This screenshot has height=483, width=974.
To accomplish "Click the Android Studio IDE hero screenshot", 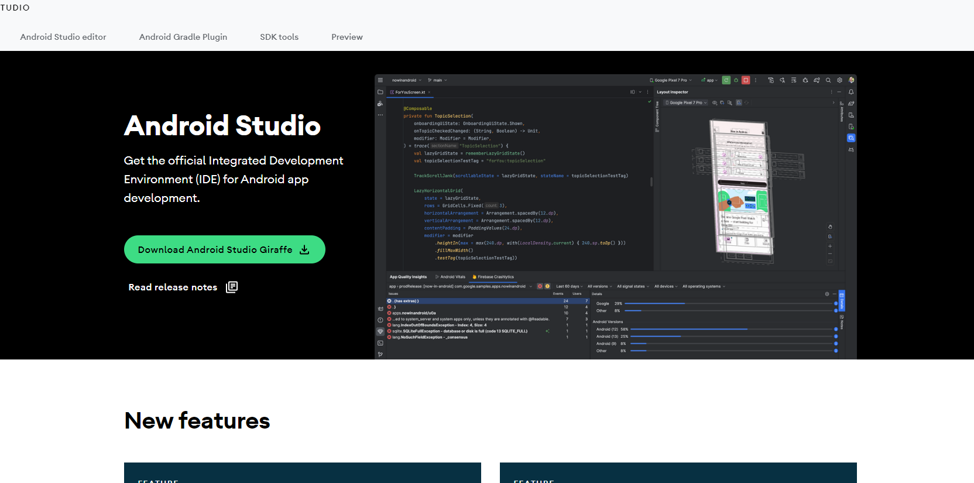I will click(616, 217).
